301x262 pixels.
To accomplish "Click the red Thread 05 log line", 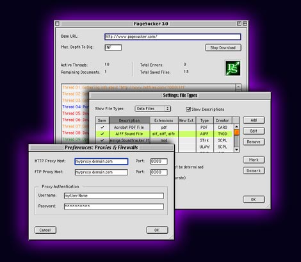I will coord(76,113).
